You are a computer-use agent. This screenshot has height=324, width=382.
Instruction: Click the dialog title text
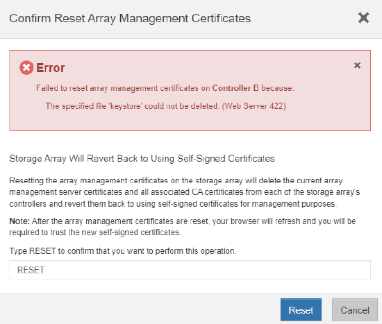tap(130, 19)
